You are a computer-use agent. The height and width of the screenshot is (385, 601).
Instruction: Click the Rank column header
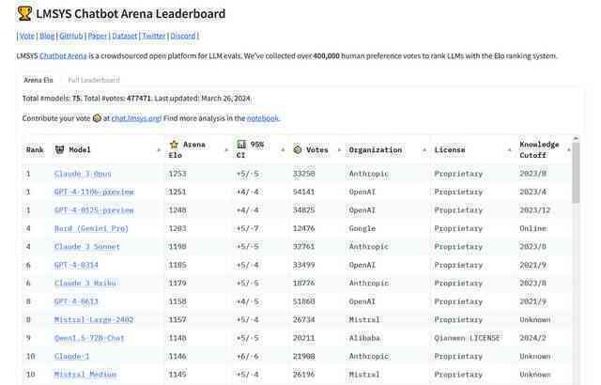tap(35, 150)
